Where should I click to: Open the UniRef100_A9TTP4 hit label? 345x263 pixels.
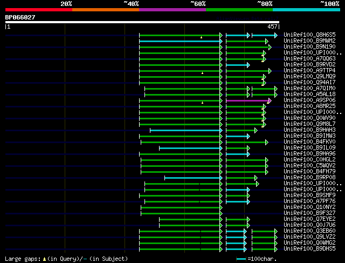[309, 71]
